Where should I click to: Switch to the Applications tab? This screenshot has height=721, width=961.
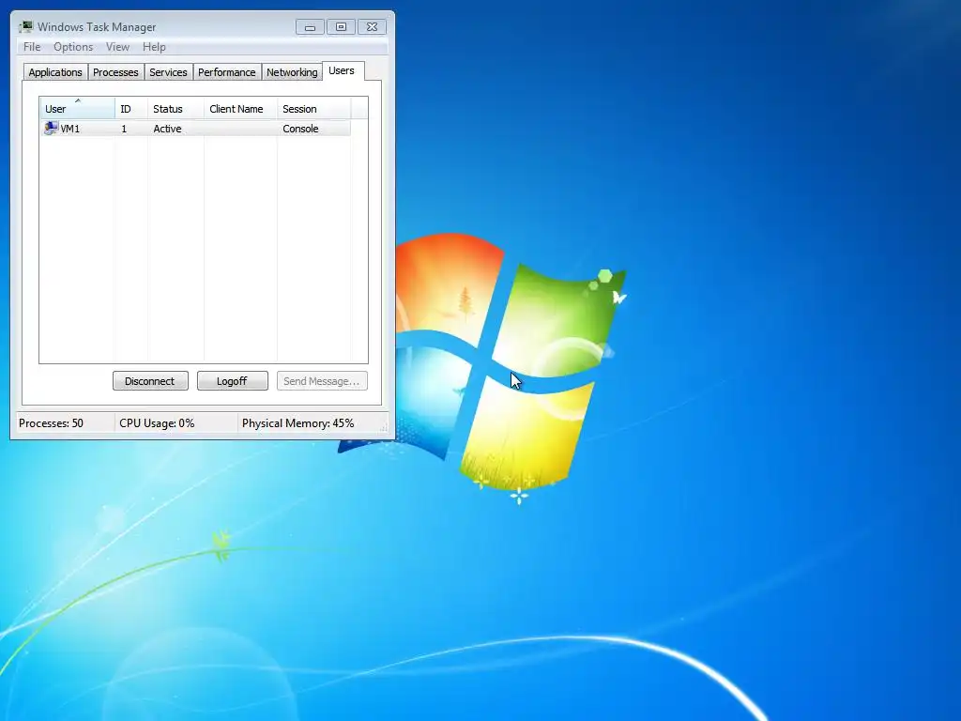(55, 72)
